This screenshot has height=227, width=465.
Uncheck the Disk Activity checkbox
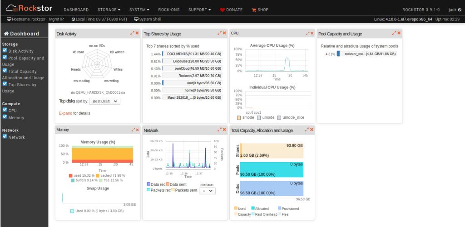click(5, 51)
